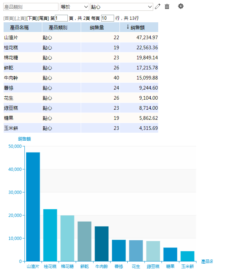Click the rows-per-page input box
Screen dimensions: 226x273
[107, 18]
